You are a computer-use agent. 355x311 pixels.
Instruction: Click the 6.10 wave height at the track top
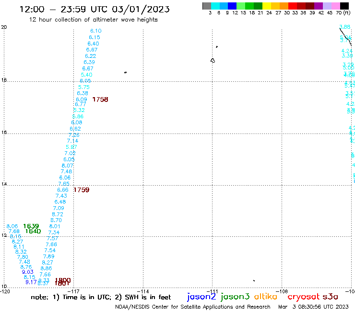96,31
